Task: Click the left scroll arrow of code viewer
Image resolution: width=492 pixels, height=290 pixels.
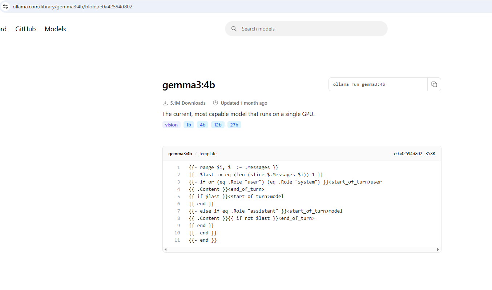Action: 166,249
